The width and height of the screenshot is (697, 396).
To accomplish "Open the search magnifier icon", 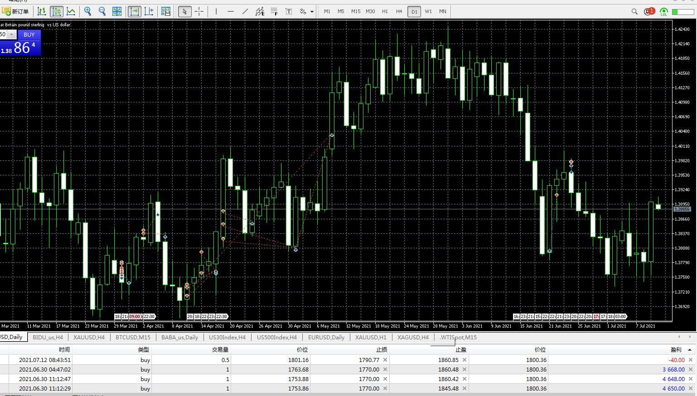I will click(x=634, y=11).
